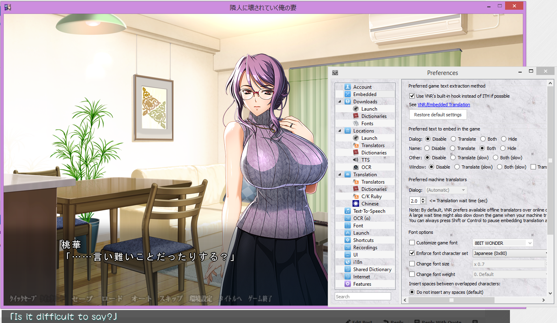
Task: Set Name embedding to Disable
Action: click(428, 148)
